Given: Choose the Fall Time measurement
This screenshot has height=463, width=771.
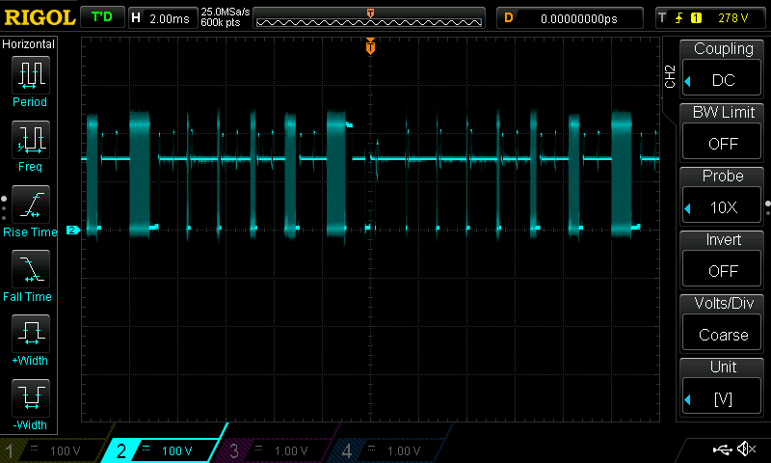Looking at the screenshot, I should 30,274.
